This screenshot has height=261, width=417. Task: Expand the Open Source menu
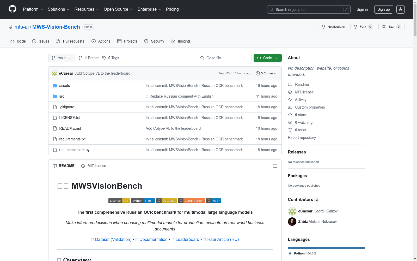118,9
